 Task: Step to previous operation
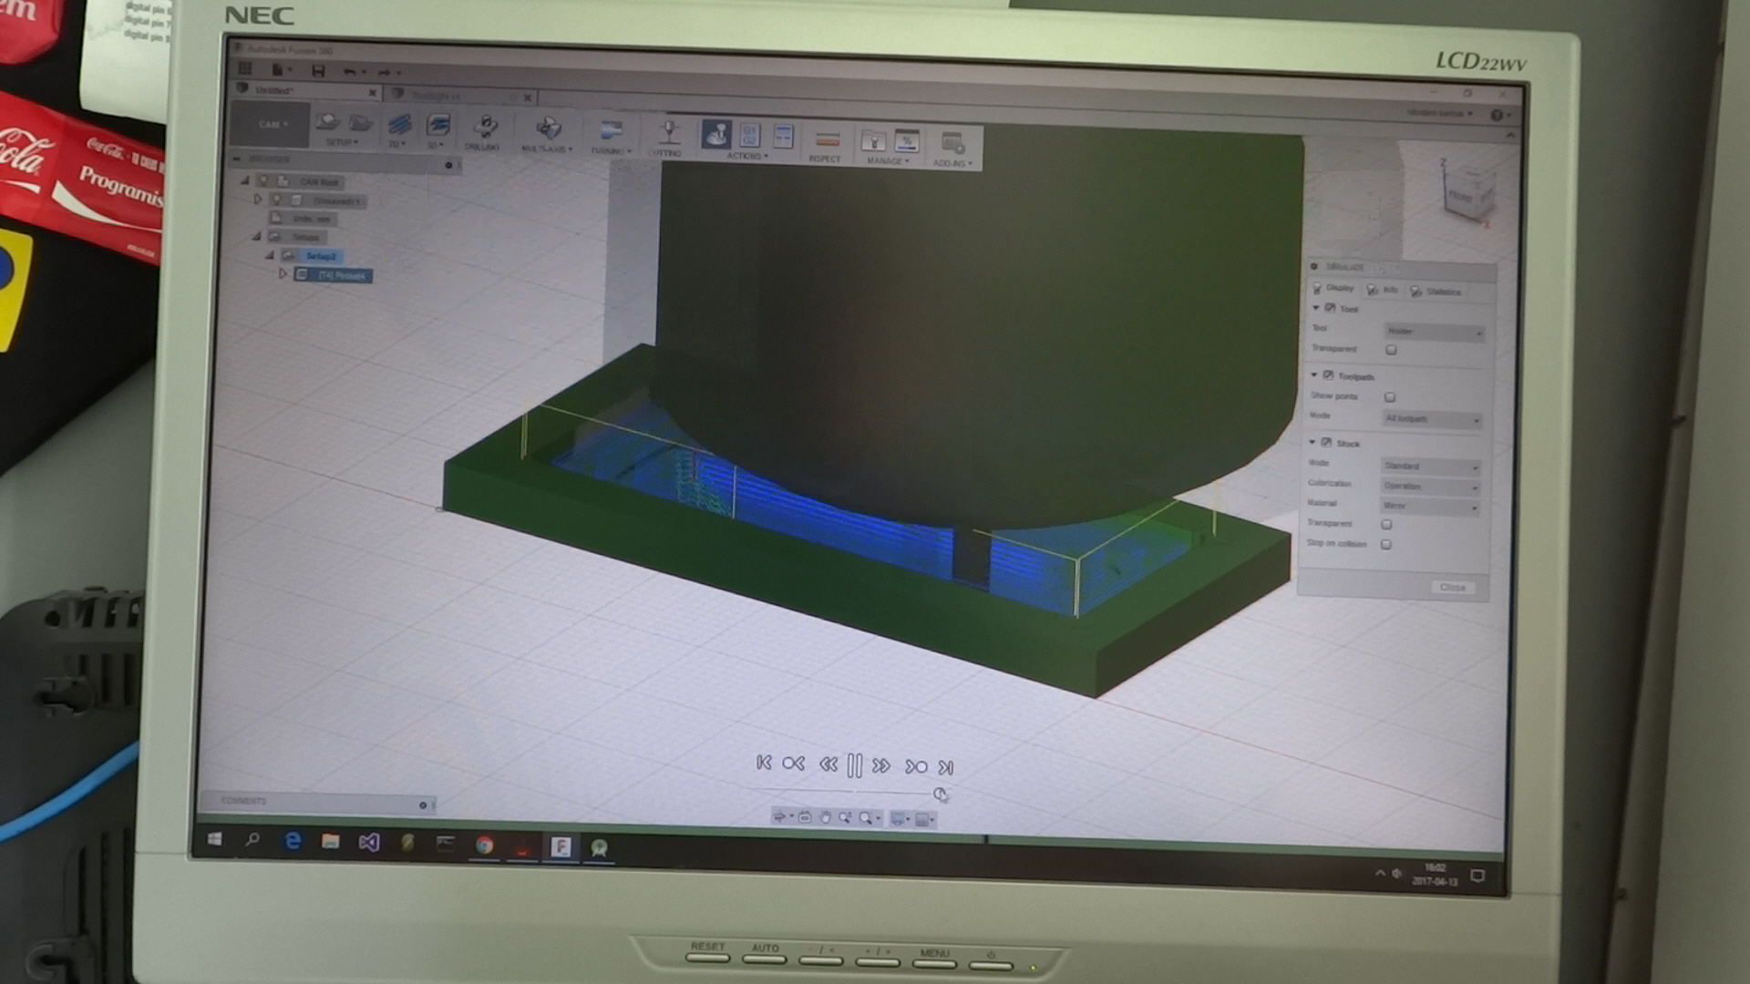point(793,763)
